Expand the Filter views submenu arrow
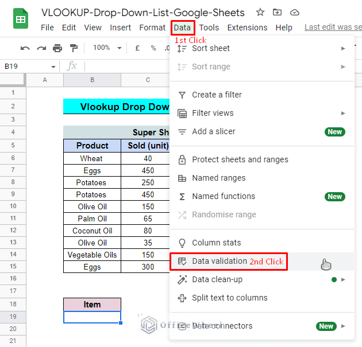 point(343,114)
